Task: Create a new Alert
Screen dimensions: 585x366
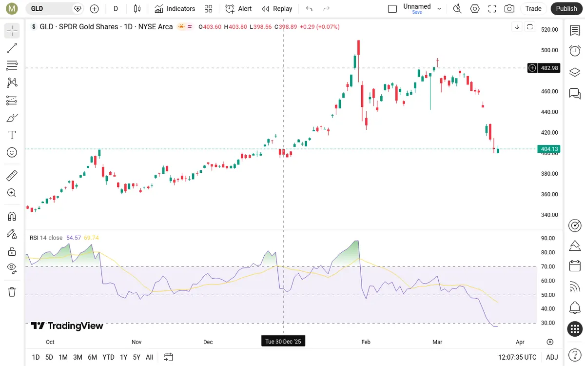Action: [x=238, y=8]
